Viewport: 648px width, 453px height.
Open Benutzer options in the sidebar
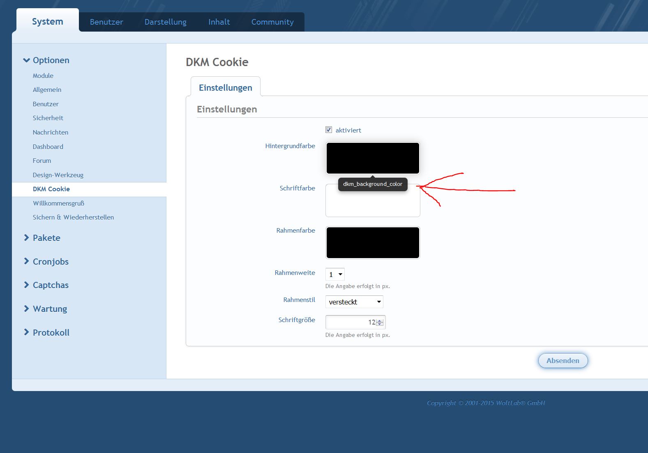coord(46,104)
